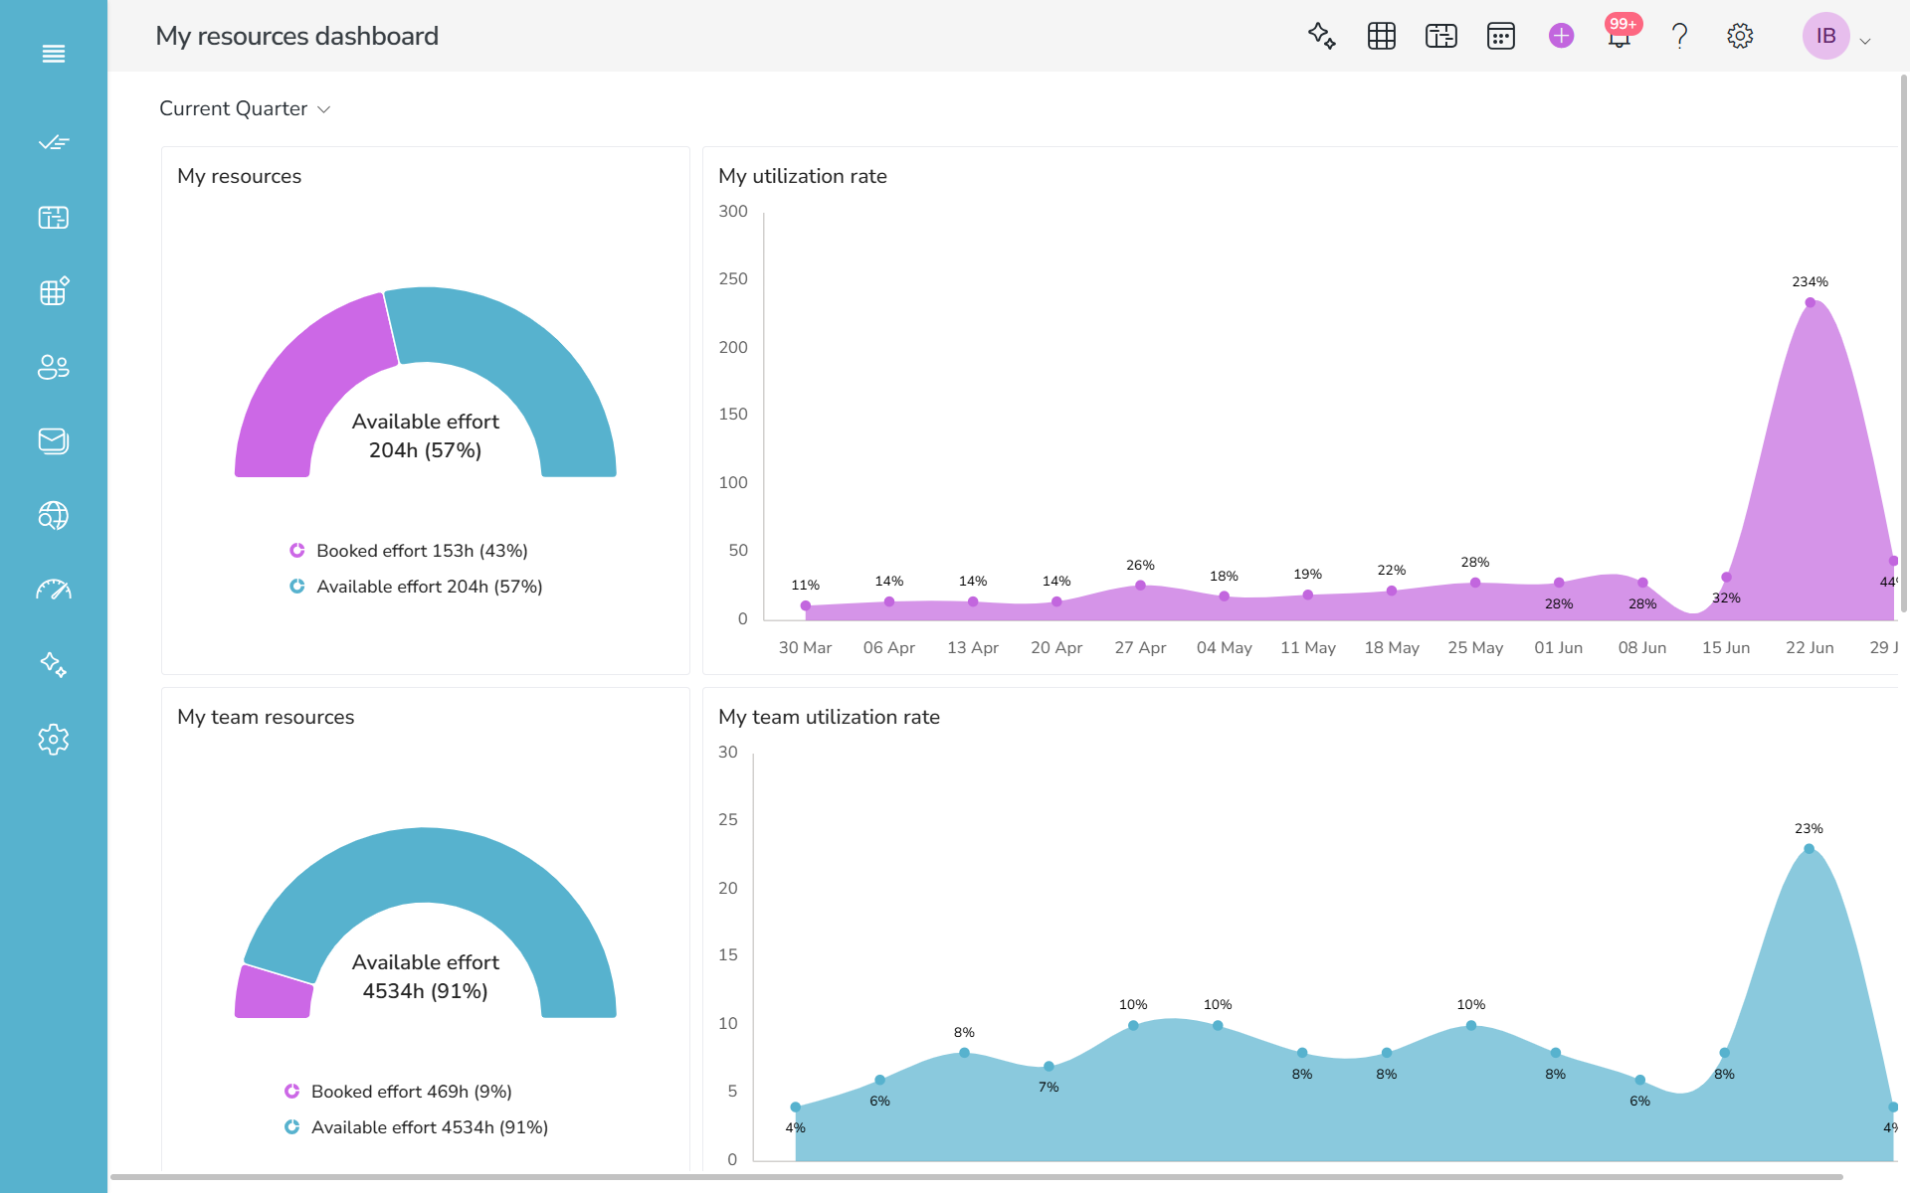Open notifications bell with 99+ badge
This screenshot has width=1910, height=1193.
coord(1621,34)
